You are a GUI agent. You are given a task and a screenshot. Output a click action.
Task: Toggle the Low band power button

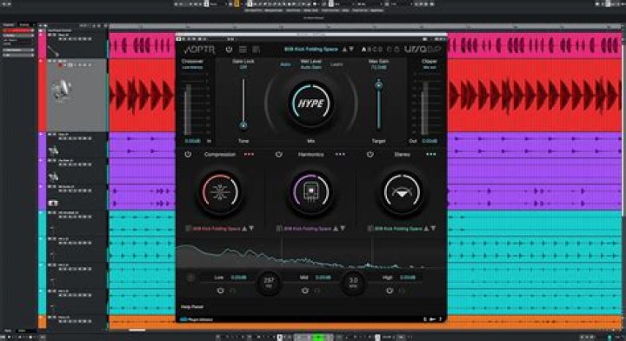click(220, 291)
